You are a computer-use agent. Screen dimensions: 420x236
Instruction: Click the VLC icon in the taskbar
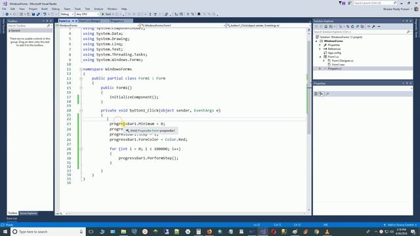[327, 231]
